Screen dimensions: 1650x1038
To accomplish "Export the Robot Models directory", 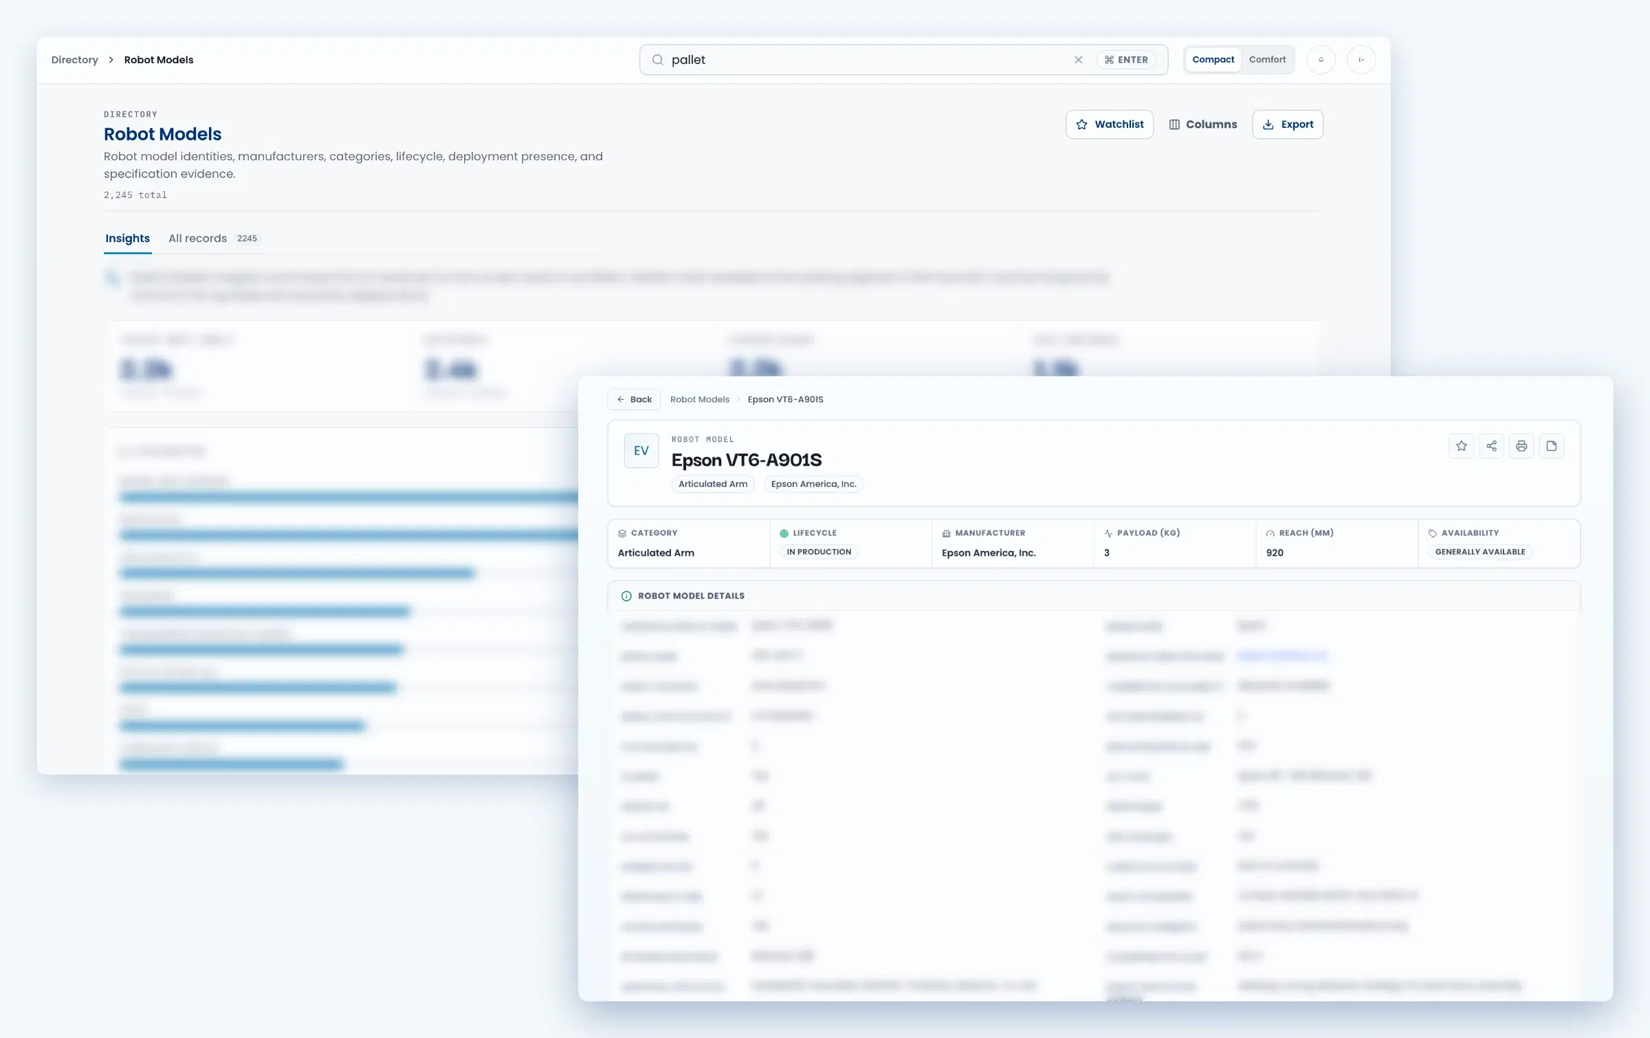I will coord(1287,125).
